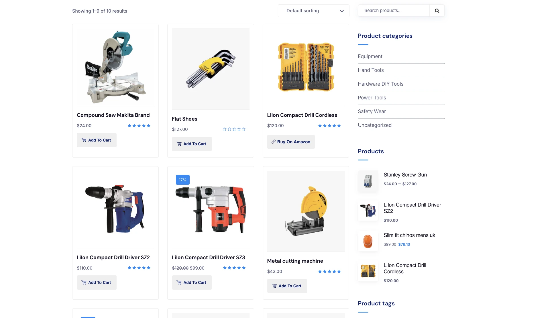This screenshot has height=318, width=550.
Task: Open the Makita compound saw product image
Action: (115, 67)
